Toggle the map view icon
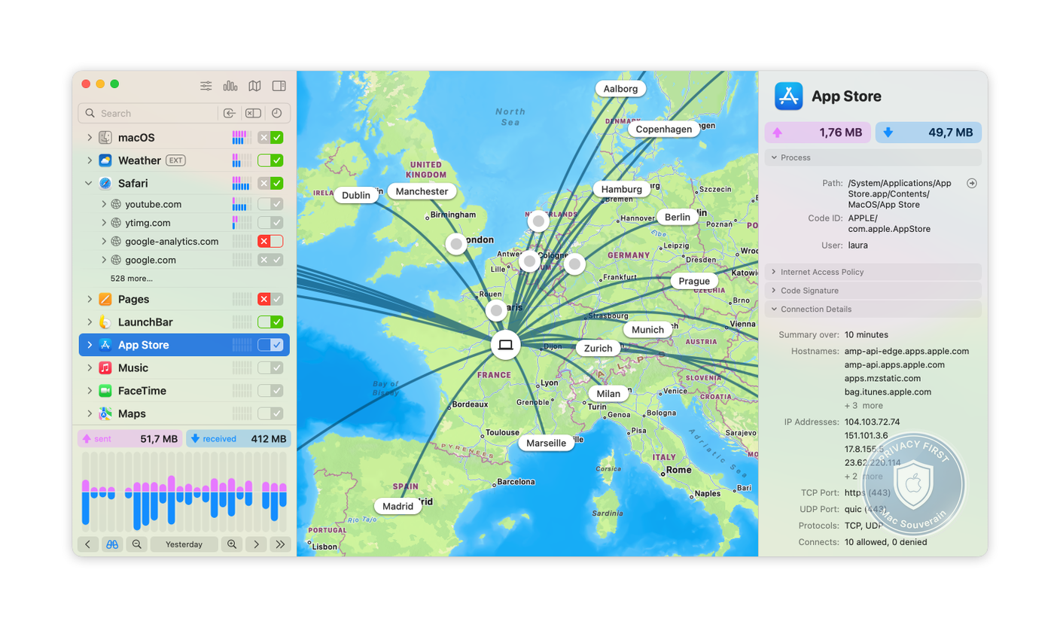The image size is (1060, 631). (255, 86)
